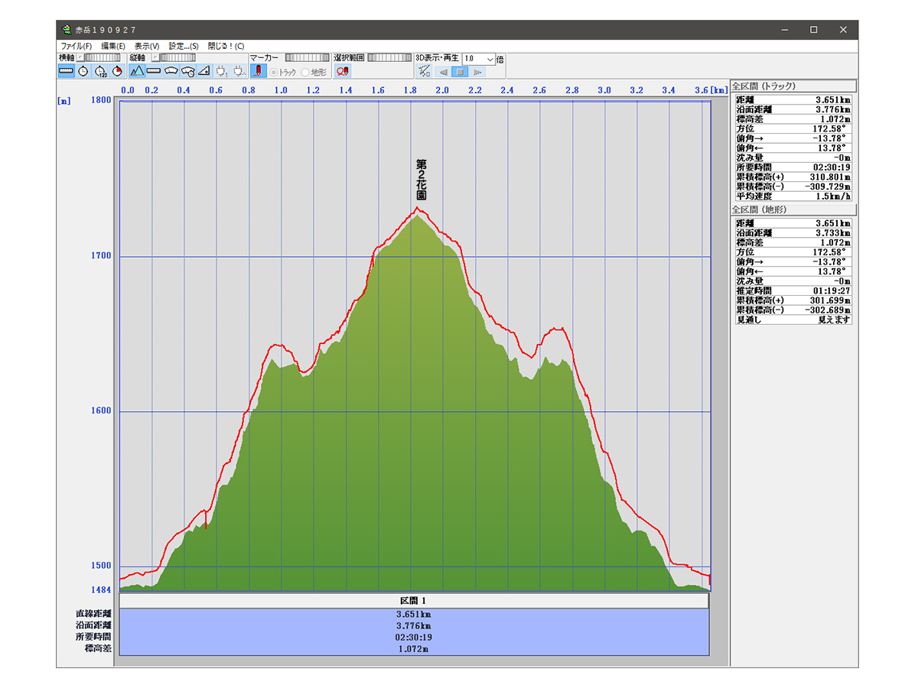This screenshot has height=688, width=918.
Task: Collapse the 全区間 (地形) panel header
Action: point(793,209)
